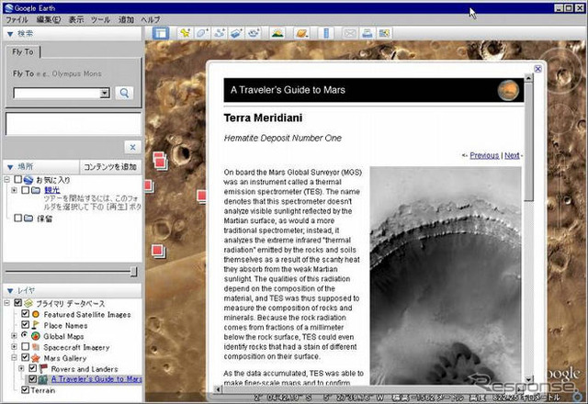The image size is (588, 404).
Task: Click the Mars globe image in header
Action: tap(508, 90)
